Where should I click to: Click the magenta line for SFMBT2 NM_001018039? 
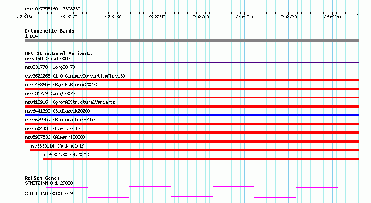click(x=192, y=197)
